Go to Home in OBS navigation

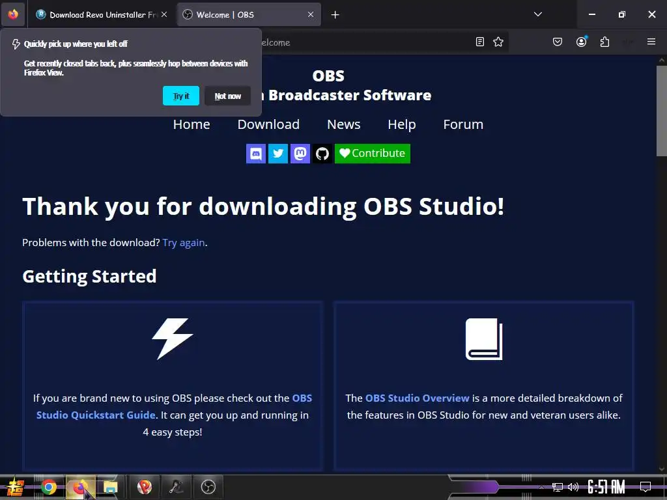[x=192, y=124]
